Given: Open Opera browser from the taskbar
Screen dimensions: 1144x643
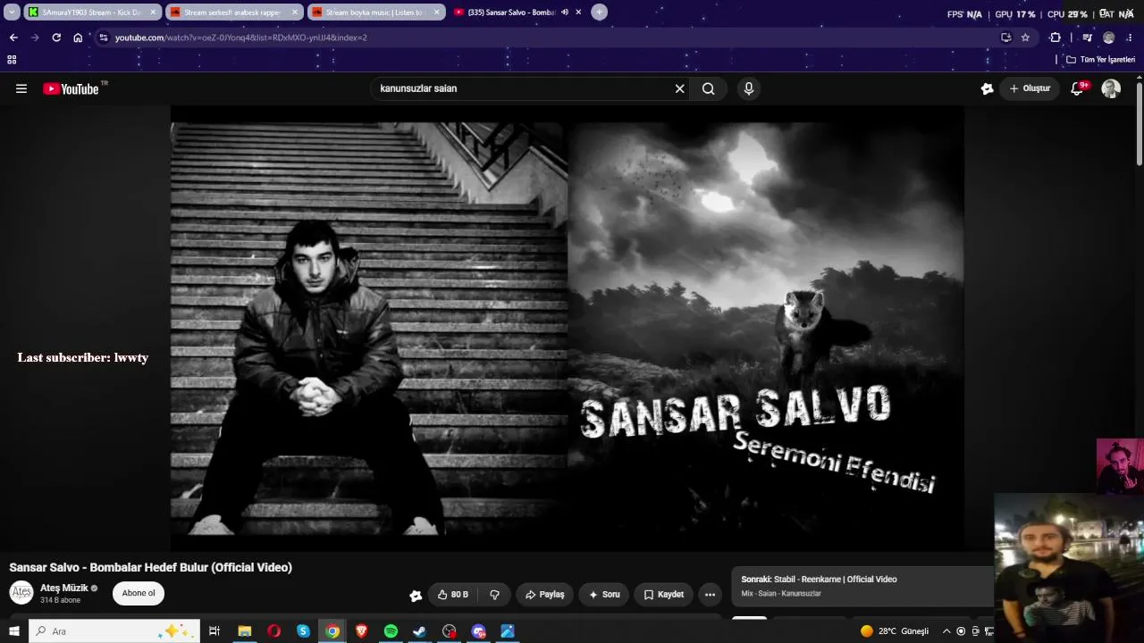Looking at the screenshot, I should [x=273, y=631].
